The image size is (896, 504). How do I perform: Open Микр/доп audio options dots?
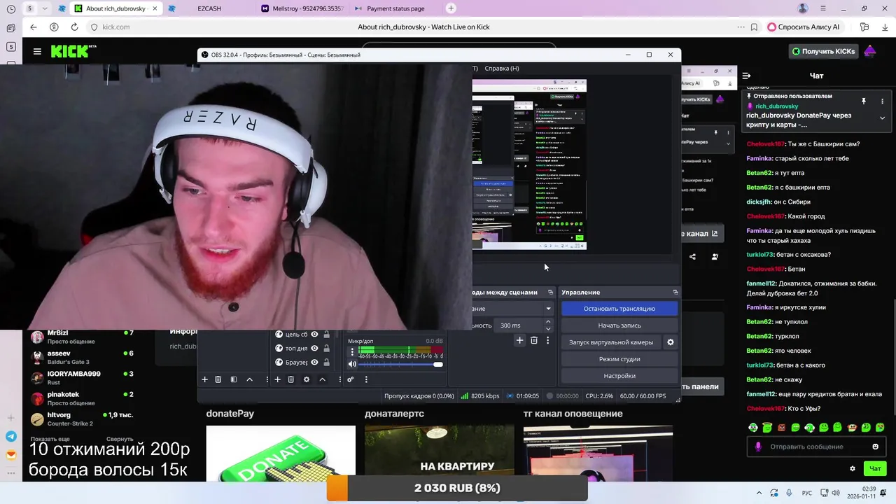[x=352, y=351]
